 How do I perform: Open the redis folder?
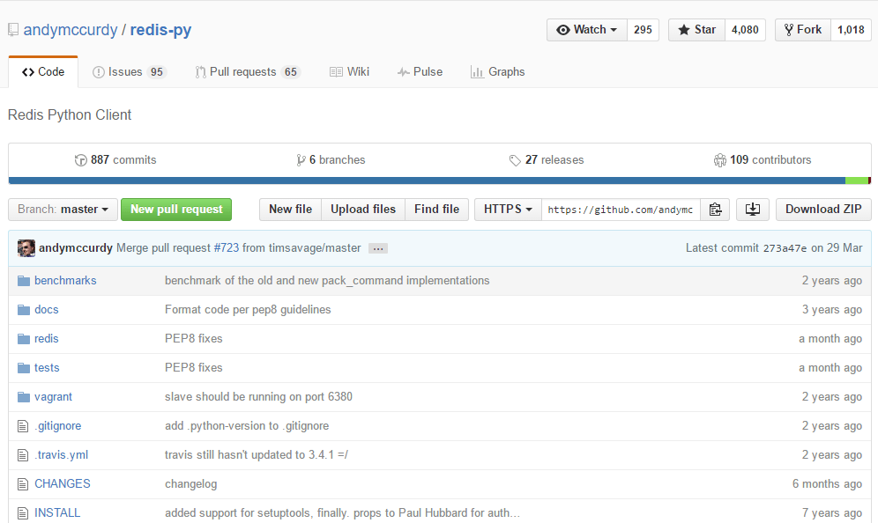pos(47,338)
